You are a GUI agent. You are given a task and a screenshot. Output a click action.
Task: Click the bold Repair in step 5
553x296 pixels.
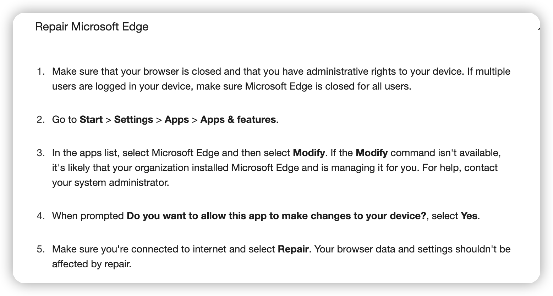[x=293, y=249]
